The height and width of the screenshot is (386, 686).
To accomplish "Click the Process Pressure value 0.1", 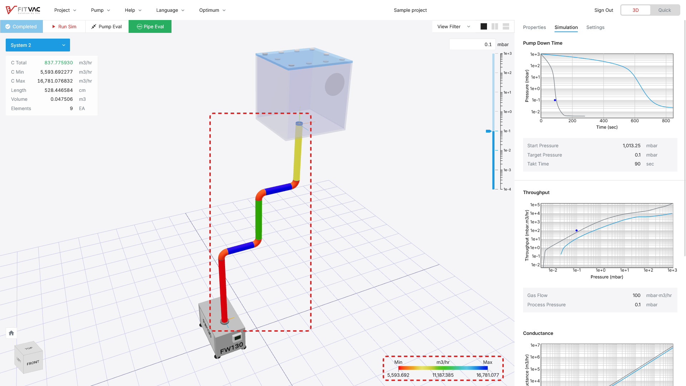I will [637, 305].
